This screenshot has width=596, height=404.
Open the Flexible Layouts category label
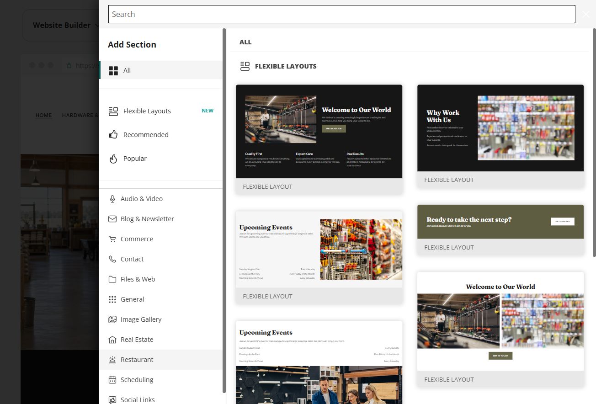[147, 111]
